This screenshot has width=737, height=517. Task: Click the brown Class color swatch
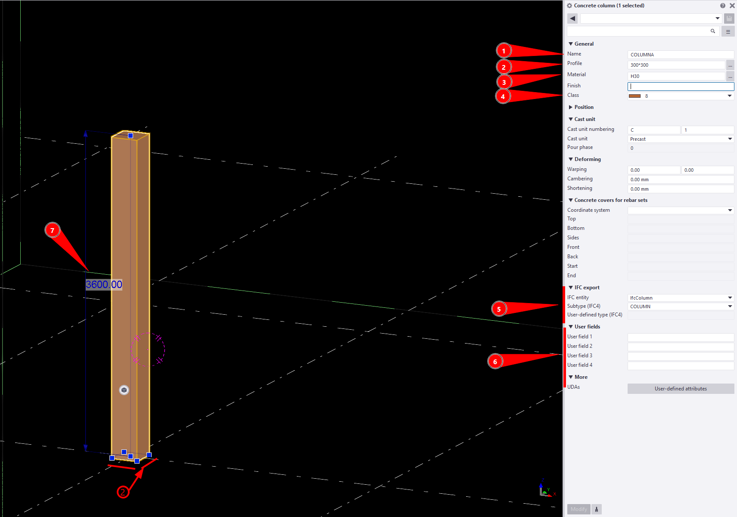(x=634, y=96)
